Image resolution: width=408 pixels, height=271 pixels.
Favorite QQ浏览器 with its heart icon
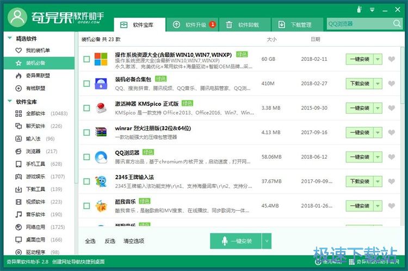391,156
